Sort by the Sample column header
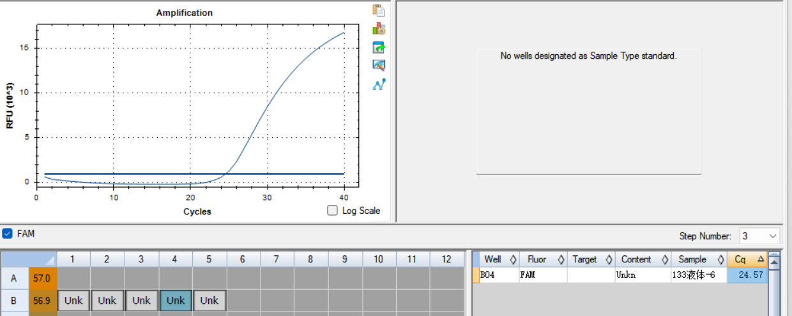Screen dimensions: 792x316 tap(698, 259)
